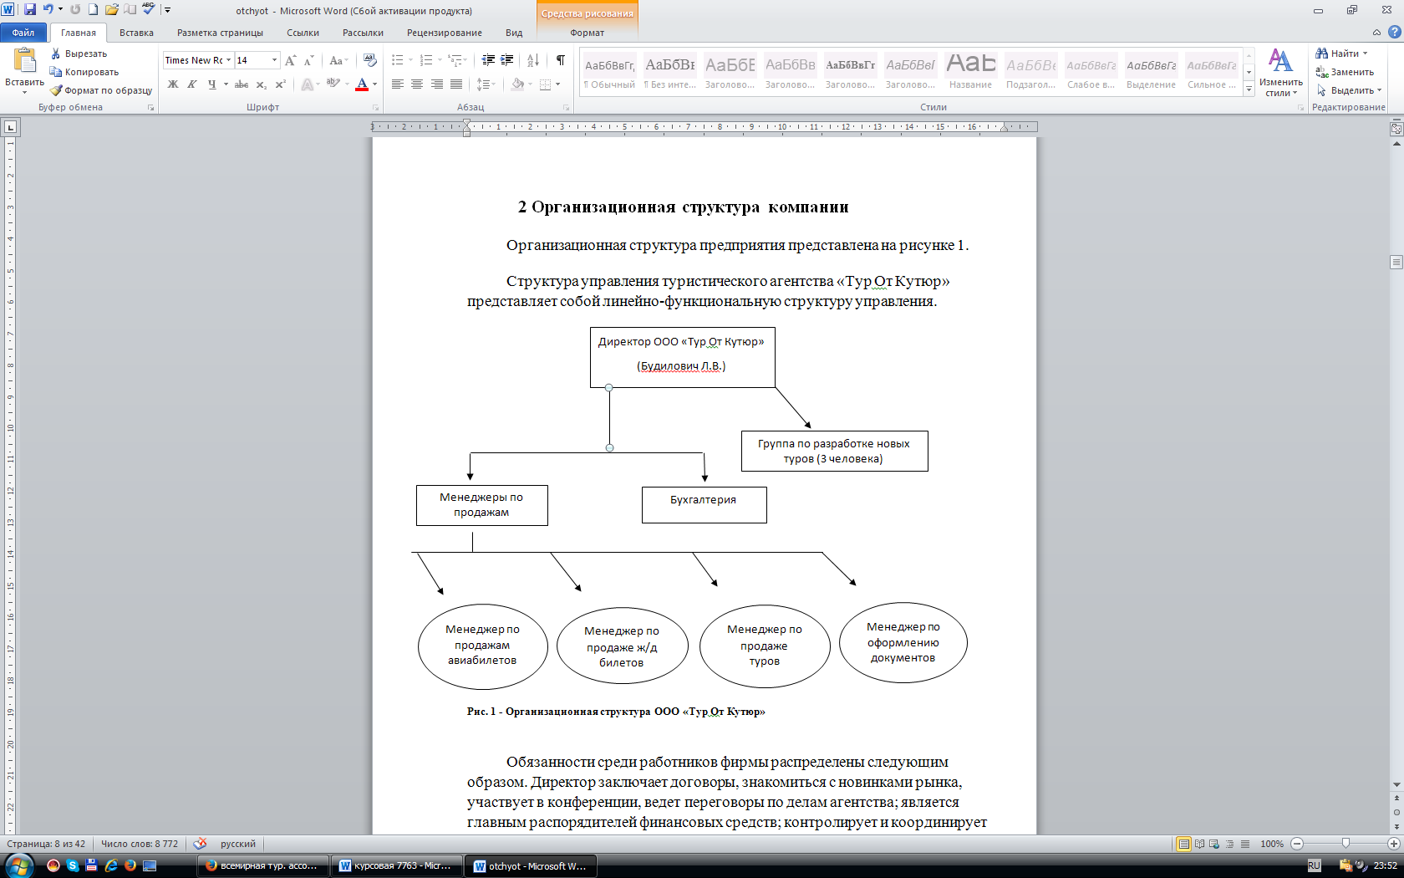This screenshot has width=1404, height=878.
Task: Apply superscript formatting
Action: [280, 84]
